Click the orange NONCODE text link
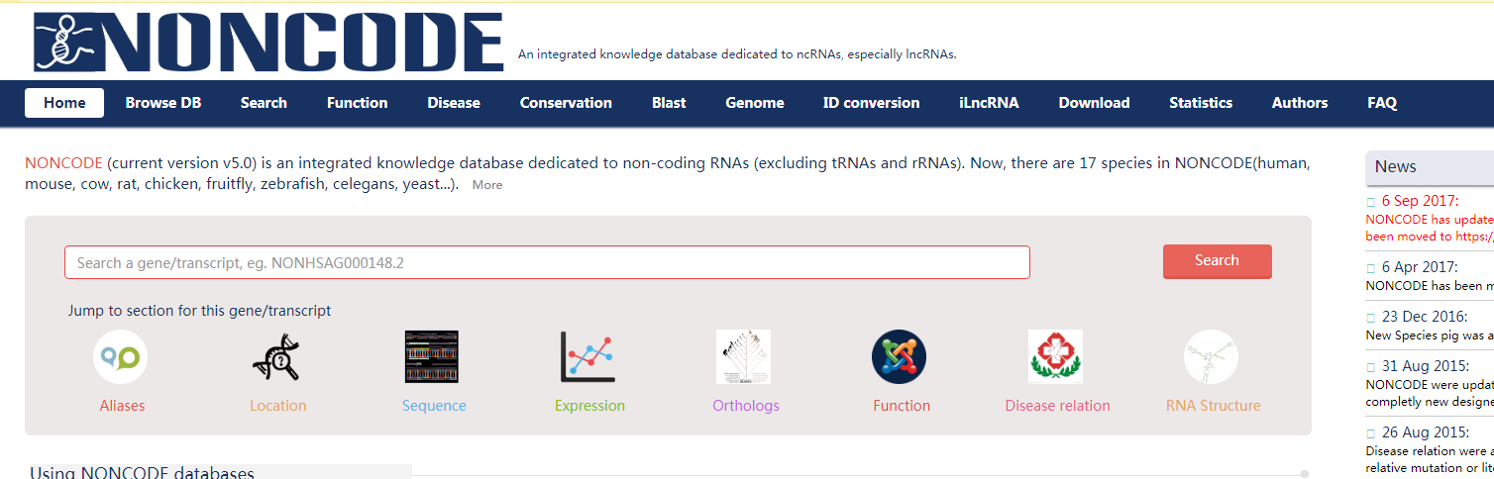 64,163
